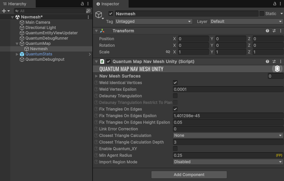Click help icon for Min Agent Radius

click(96, 155)
